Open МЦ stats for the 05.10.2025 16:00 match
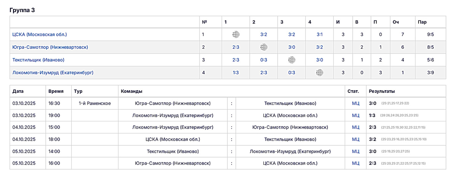The height and width of the screenshot is (175, 457). tap(356, 163)
